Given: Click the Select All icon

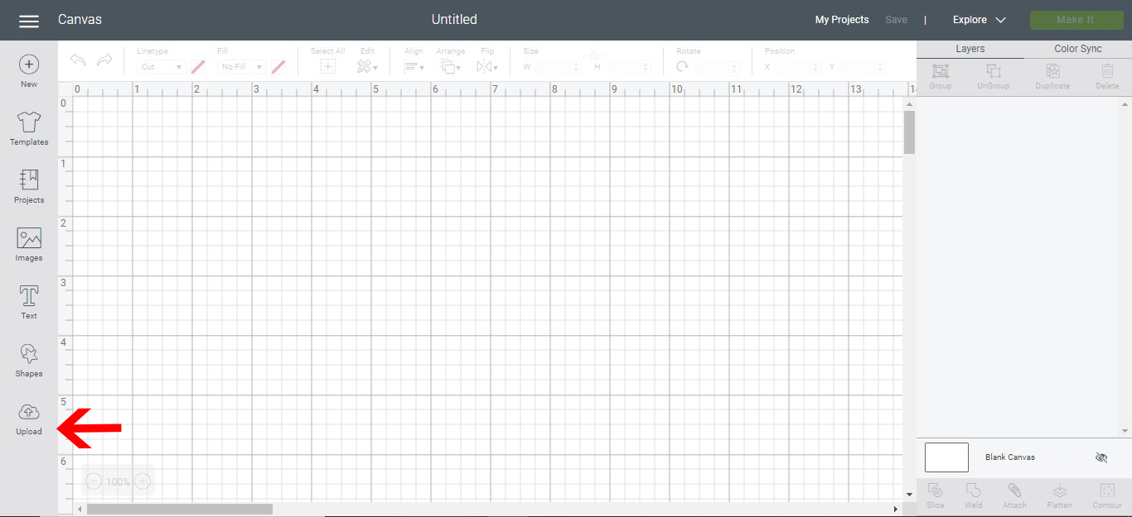Looking at the screenshot, I should click(328, 67).
